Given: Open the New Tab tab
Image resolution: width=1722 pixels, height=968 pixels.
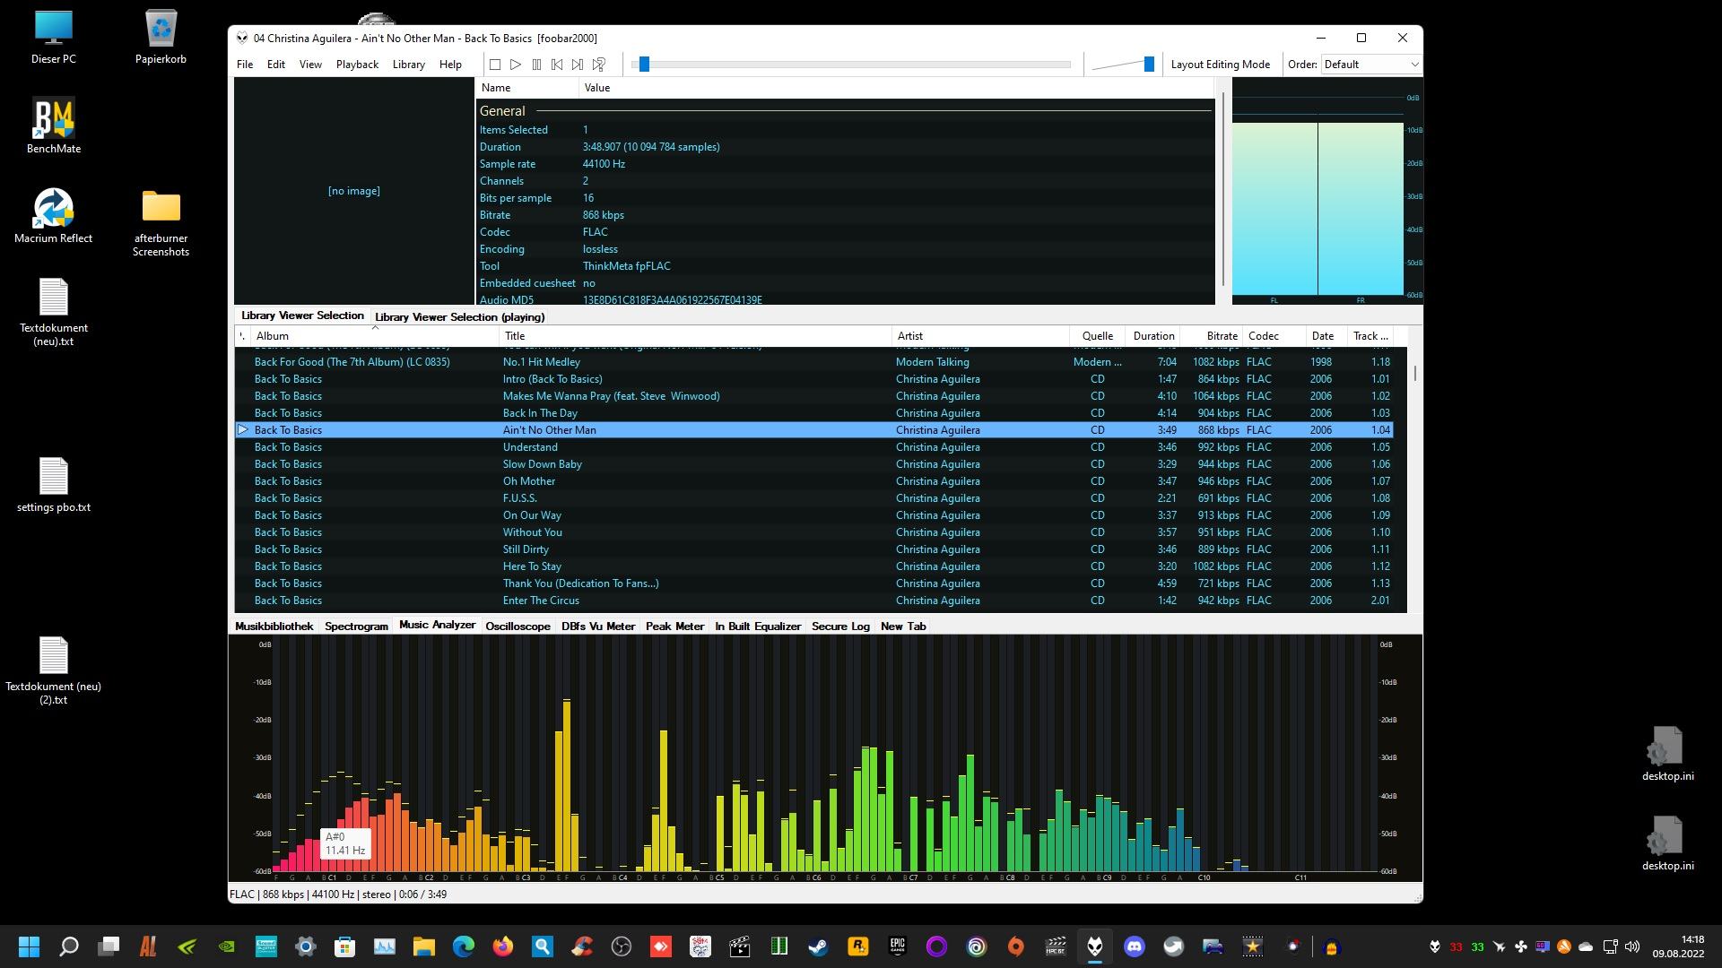Looking at the screenshot, I should (903, 627).
